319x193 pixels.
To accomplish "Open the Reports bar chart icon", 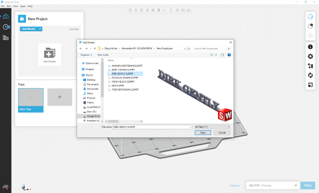I will [5, 38].
